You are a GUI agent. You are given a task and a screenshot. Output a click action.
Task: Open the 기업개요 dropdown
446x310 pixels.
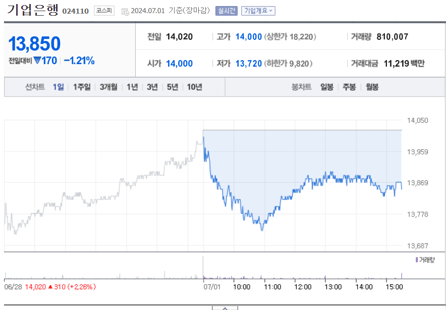click(x=258, y=11)
